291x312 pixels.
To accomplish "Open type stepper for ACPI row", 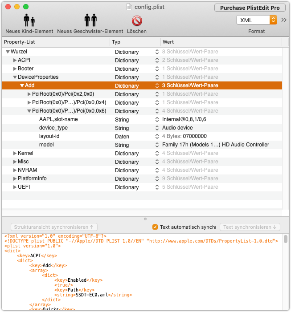I will (x=157, y=60).
